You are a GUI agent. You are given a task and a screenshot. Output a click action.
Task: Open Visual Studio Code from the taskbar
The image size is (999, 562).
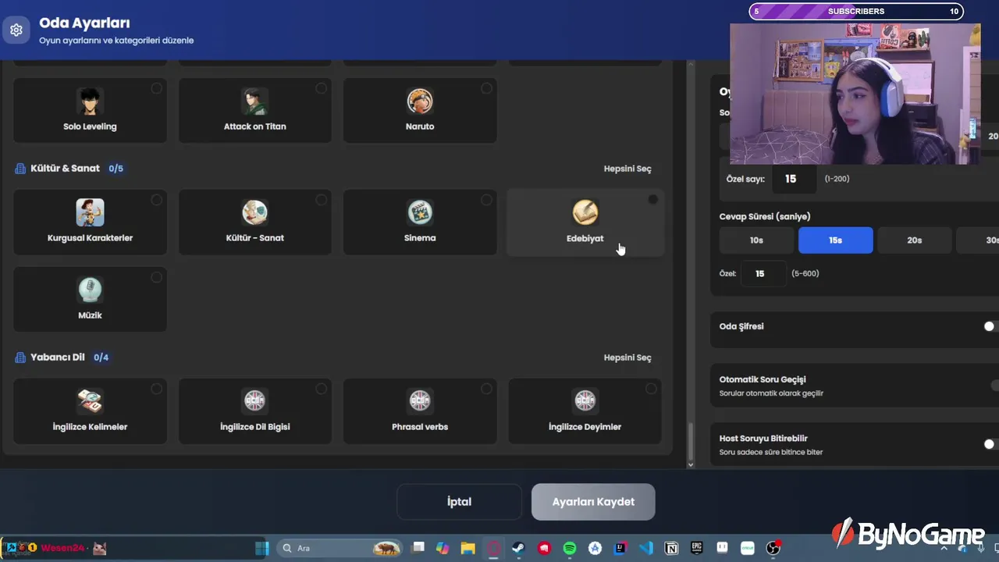(x=645, y=548)
